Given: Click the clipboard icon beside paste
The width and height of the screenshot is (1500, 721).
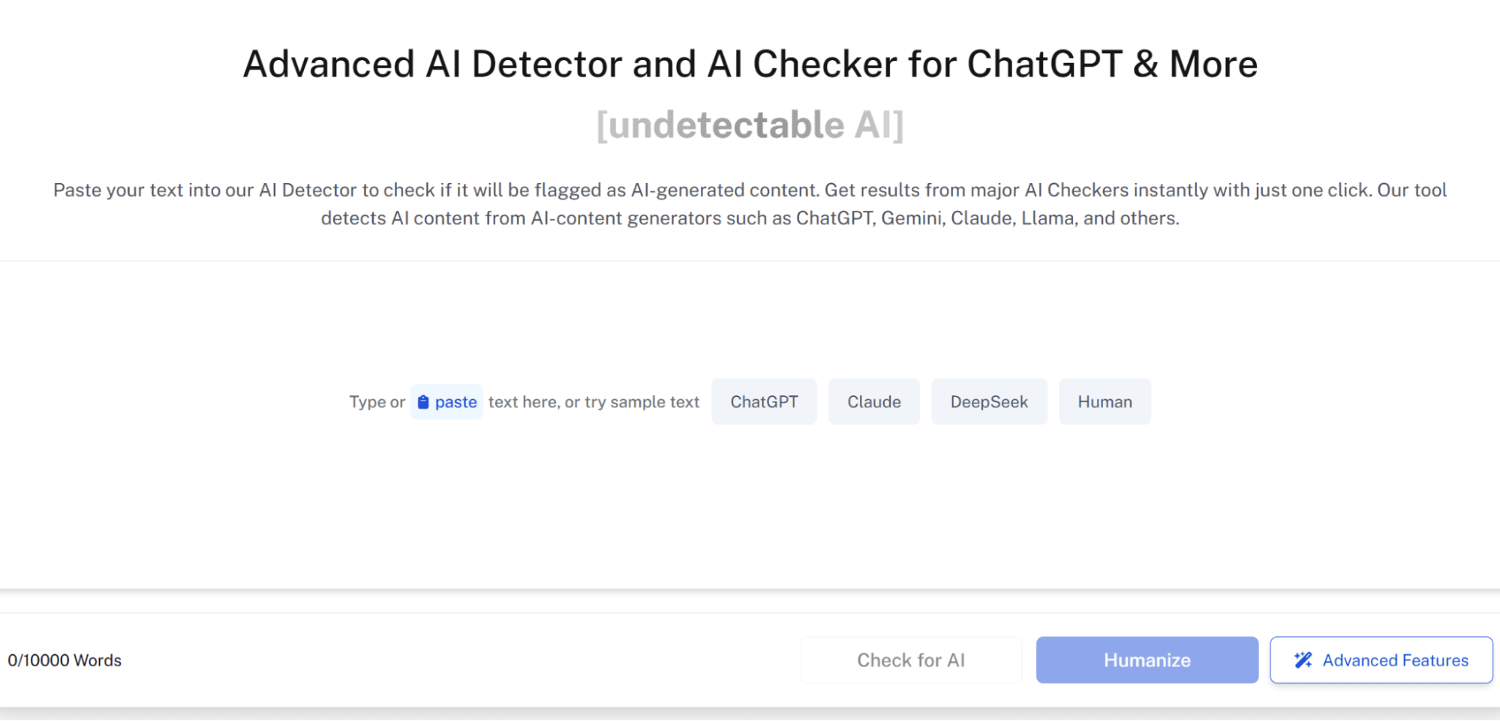Looking at the screenshot, I should (x=423, y=402).
